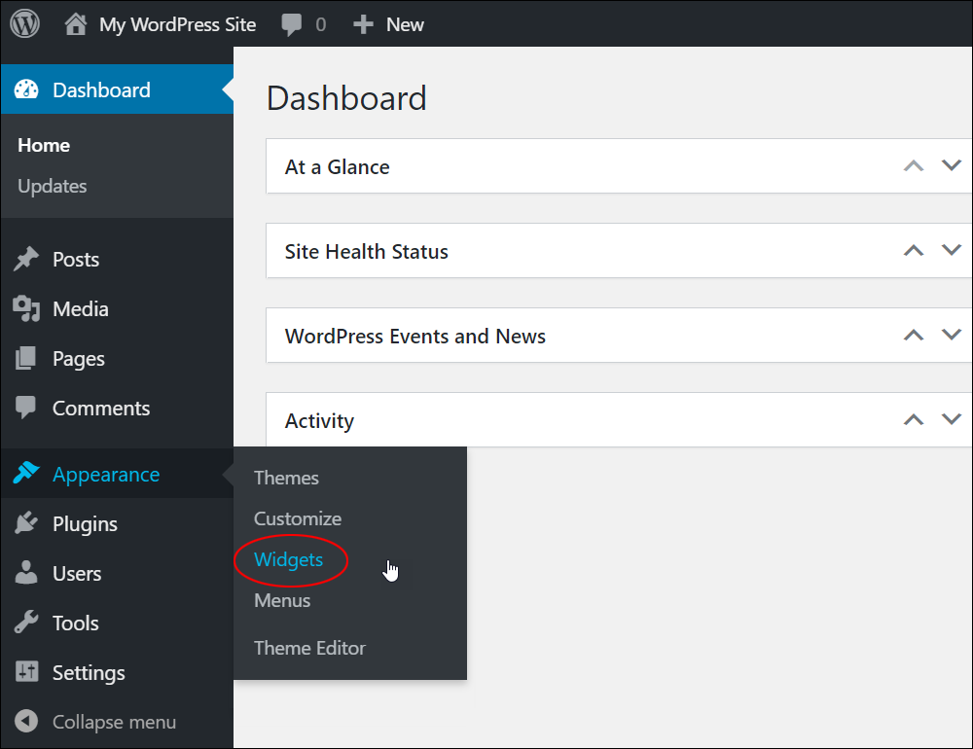Move At a Glance panel up
Screen dimensions: 973x749
coord(914,166)
